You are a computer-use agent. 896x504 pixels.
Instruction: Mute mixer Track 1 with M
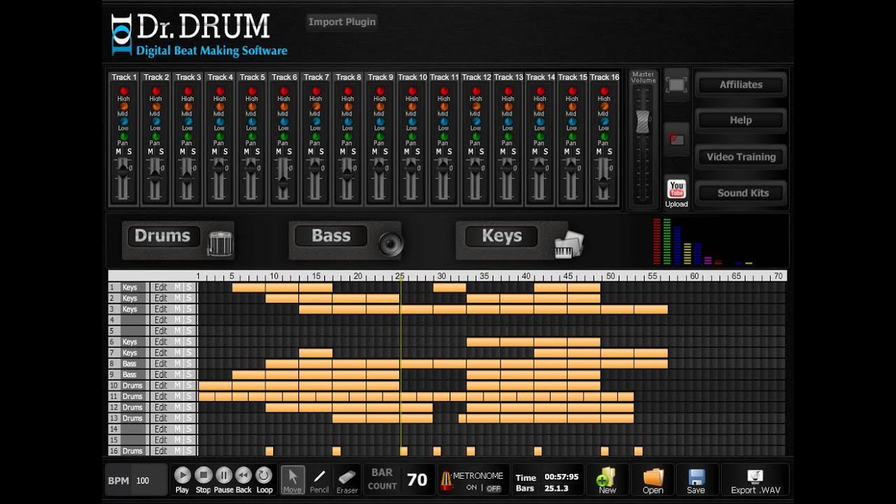coord(118,152)
